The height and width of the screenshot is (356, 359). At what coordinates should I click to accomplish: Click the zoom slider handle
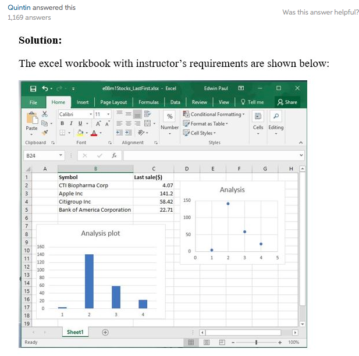click(256, 343)
